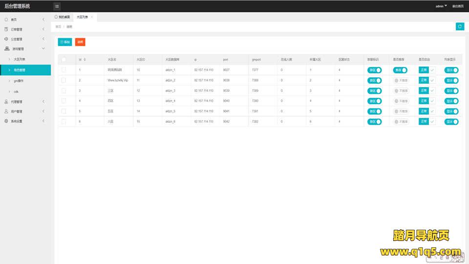Click the refresh icon button

tap(460, 26)
